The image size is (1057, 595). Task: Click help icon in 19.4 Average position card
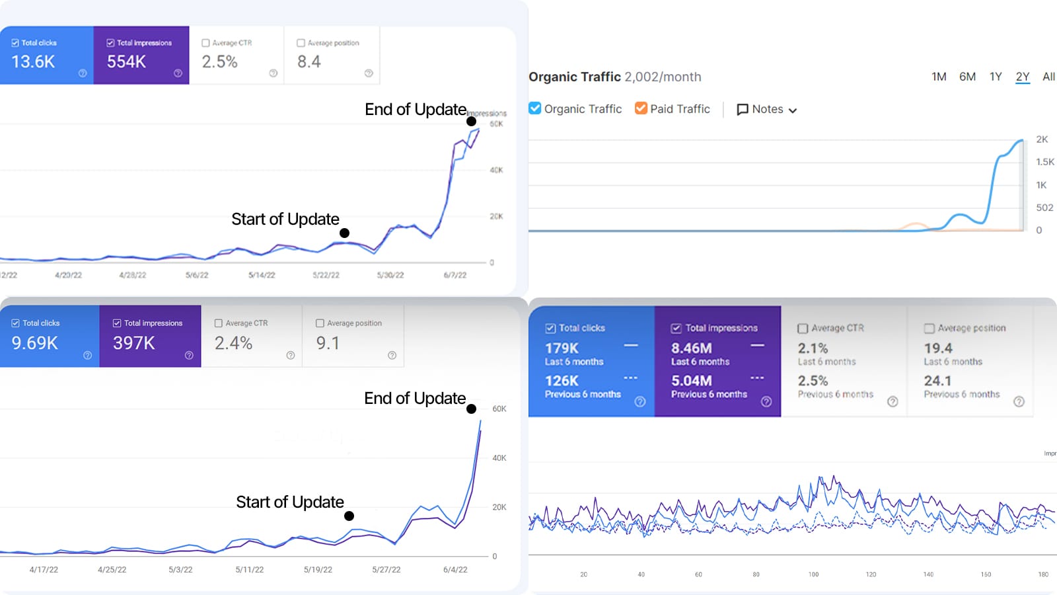pyautogui.click(x=1019, y=401)
